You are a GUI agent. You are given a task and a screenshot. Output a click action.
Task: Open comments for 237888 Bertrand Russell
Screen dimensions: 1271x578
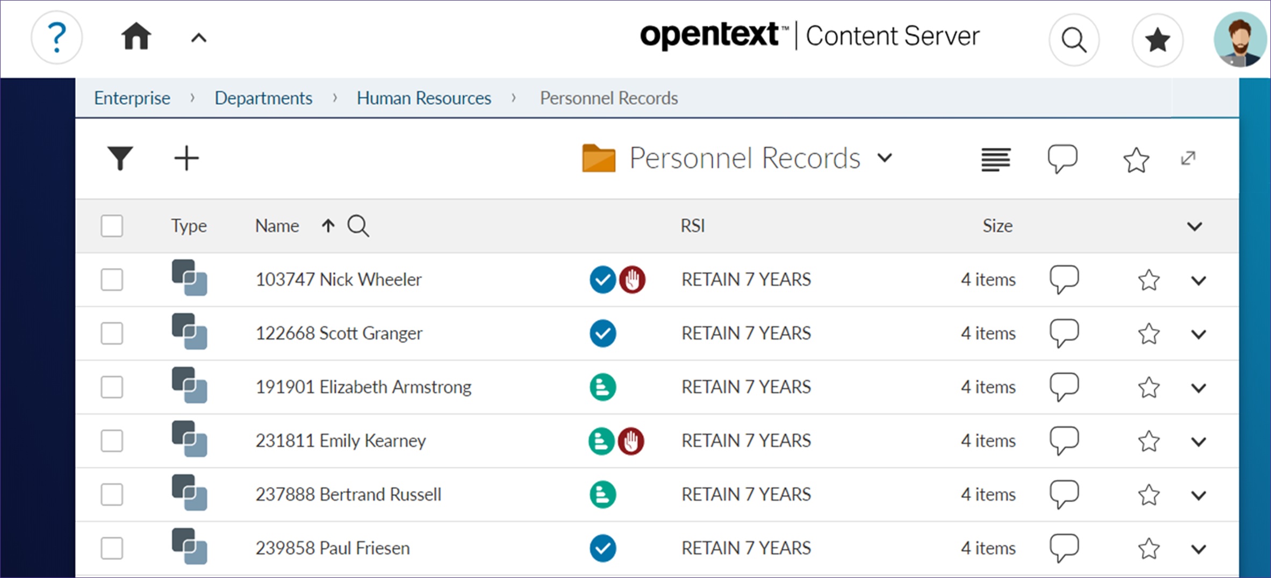pos(1064,494)
